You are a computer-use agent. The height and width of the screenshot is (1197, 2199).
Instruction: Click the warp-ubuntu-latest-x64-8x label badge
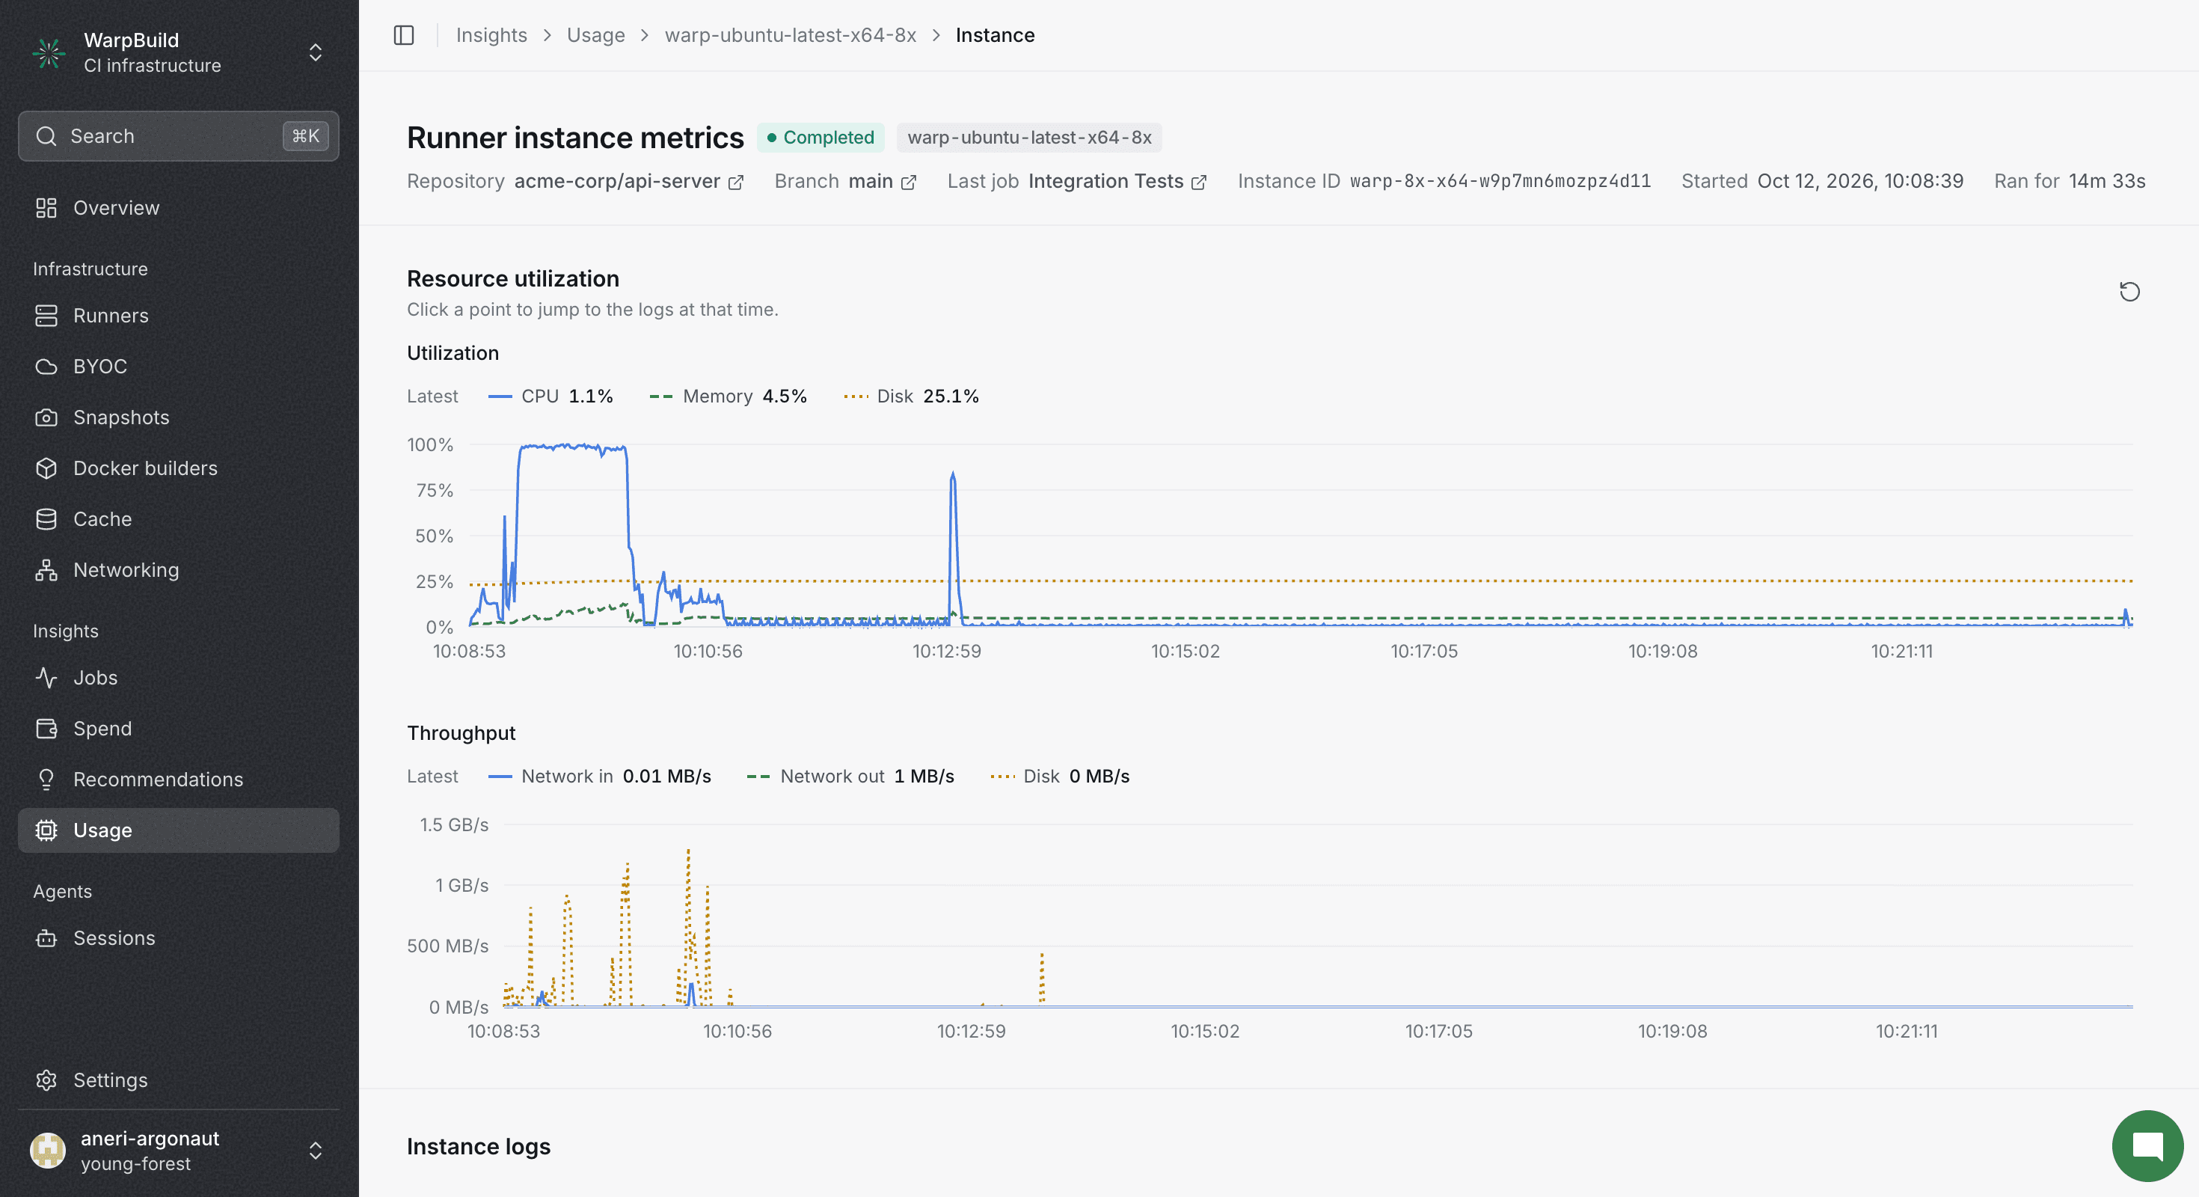click(1028, 138)
